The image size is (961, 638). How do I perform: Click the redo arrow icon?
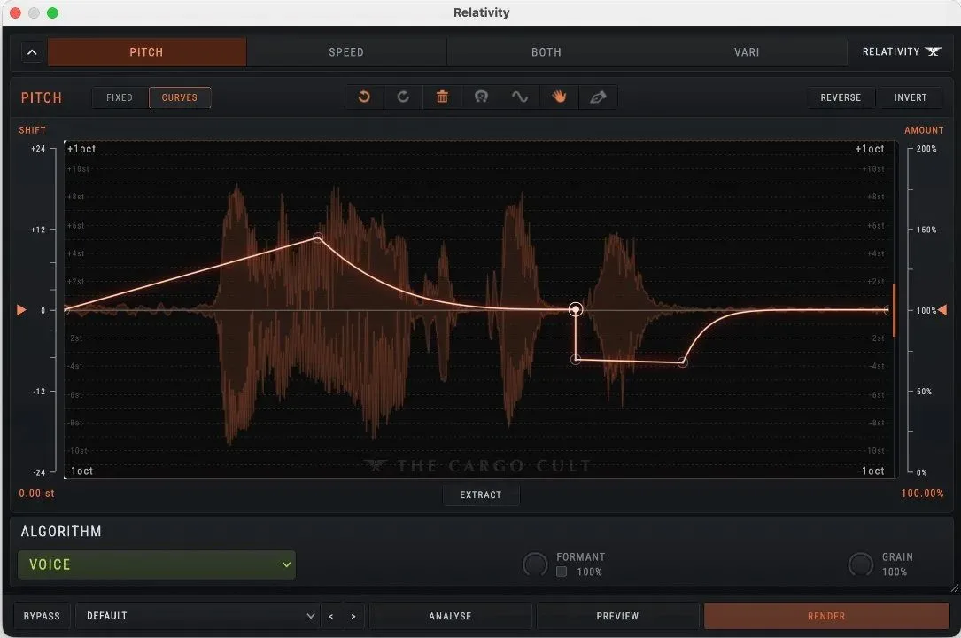403,97
